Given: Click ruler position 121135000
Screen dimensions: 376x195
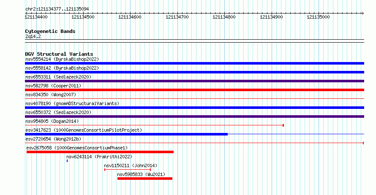Looking at the screenshot, I should tap(319, 17).
